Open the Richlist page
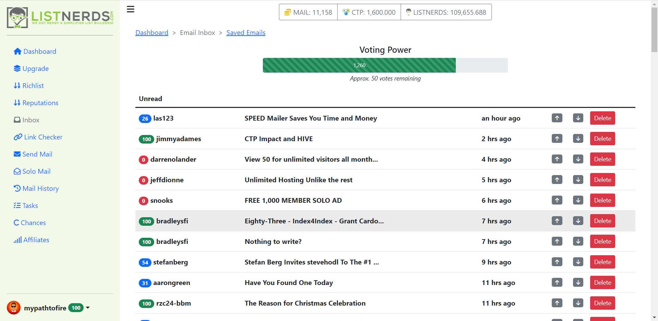Viewport: 658px width, 321px height. click(29, 86)
